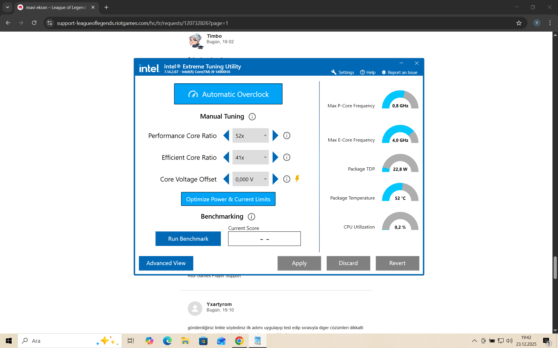Viewport: 558px width, 348px height.
Task: Open the notification center icon
Action: click(547, 341)
